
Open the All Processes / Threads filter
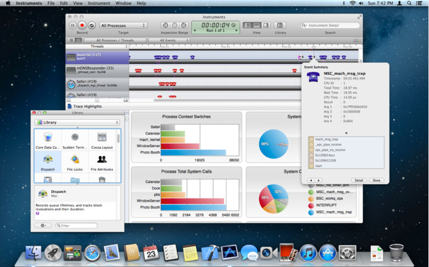point(114,41)
